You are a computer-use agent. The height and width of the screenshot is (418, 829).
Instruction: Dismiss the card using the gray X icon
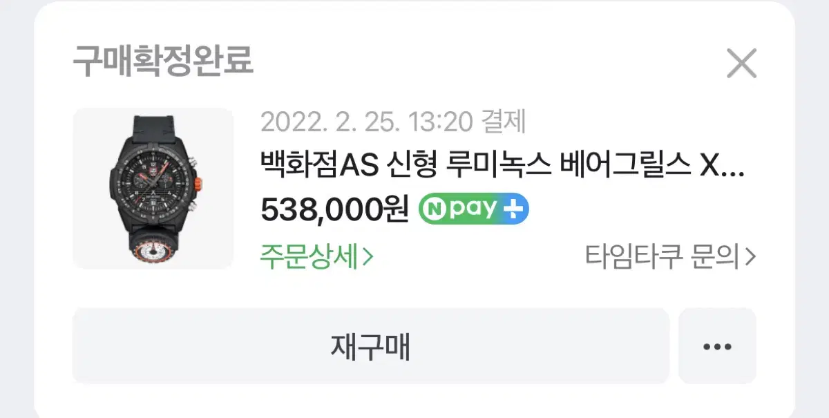[x=742, y=64]
